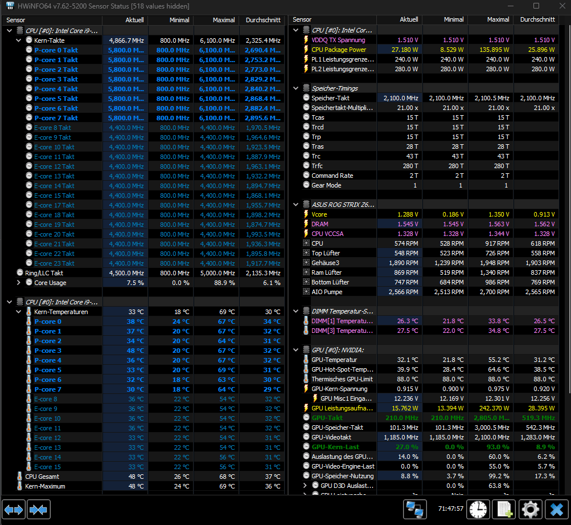
Task: Click the clock reset timer icon
Action: coord(478,509)
